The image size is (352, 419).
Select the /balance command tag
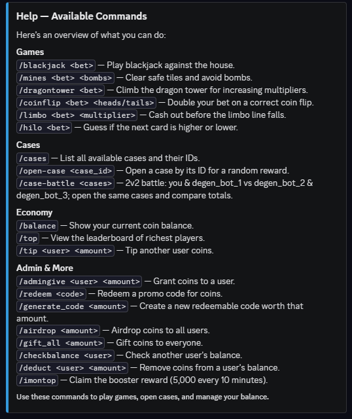[x=37, y=226]
